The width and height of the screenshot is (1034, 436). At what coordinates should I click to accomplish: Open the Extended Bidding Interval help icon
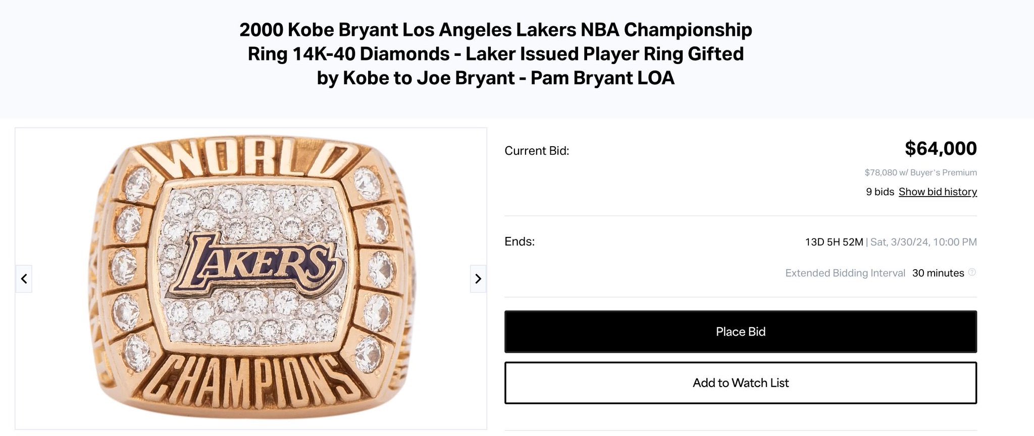click(972, 273)
